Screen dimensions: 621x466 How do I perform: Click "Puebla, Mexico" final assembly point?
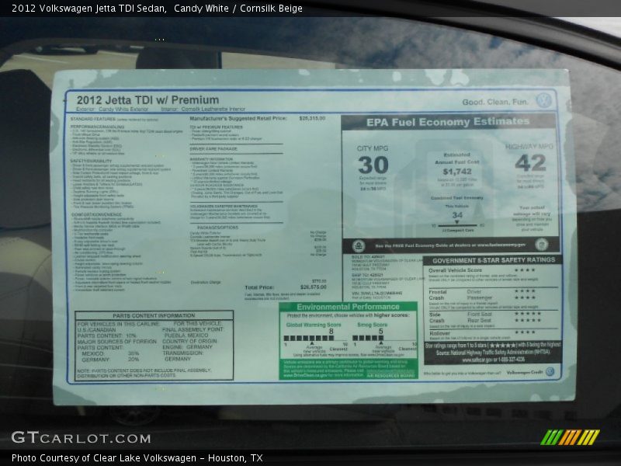[186, 336]
